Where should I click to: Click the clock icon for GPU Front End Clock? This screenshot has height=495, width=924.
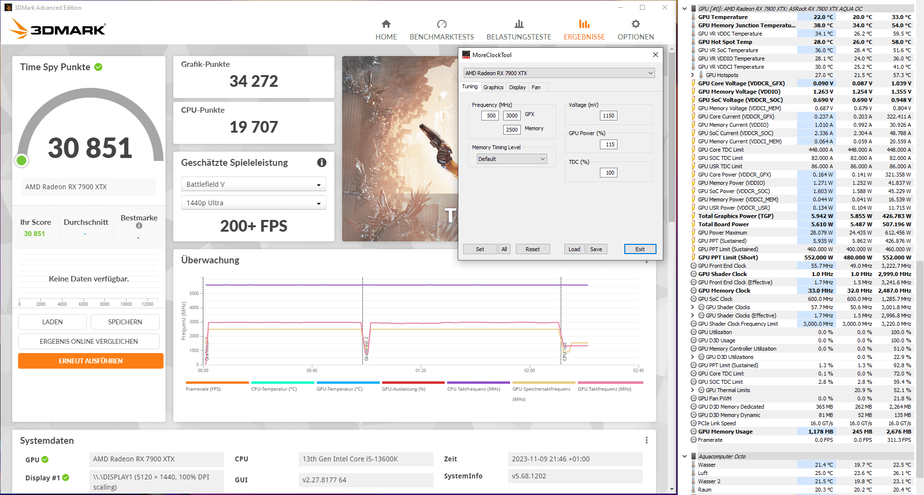pyautogui.click(x=694, y=266)
